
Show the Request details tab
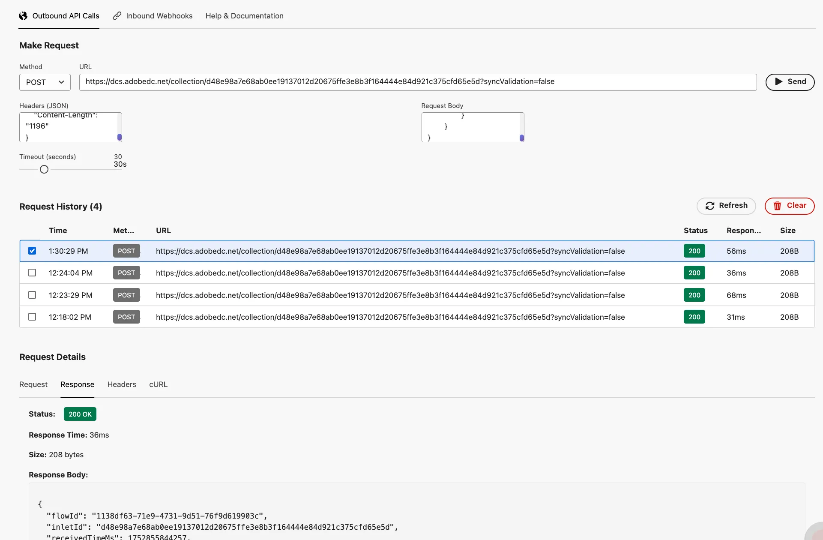(x=33, y=384)
